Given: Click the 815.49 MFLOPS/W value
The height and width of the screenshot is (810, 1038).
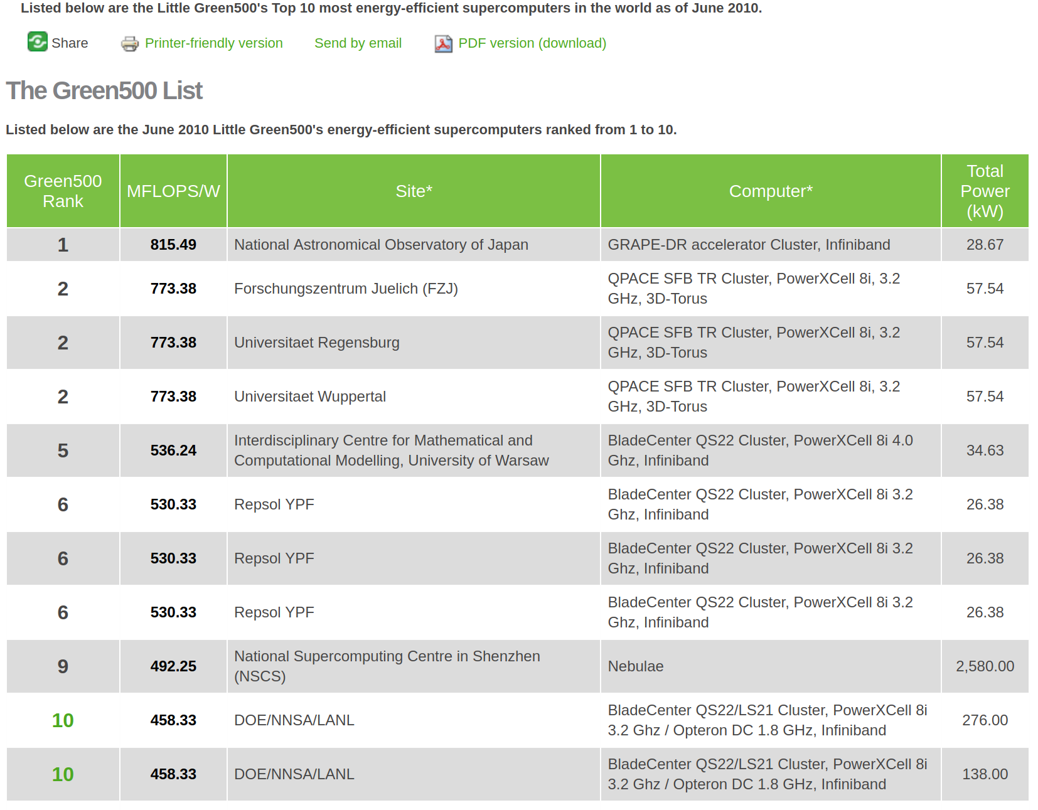Looking at the screenshot, I should [x=173, y=245].
